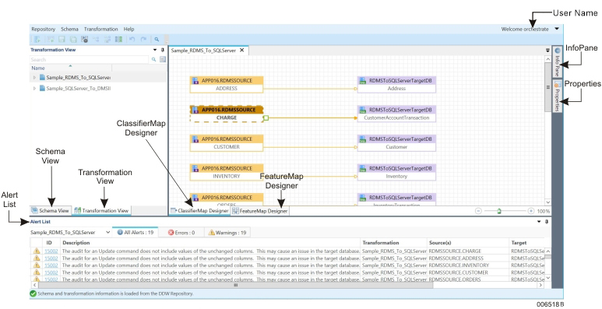Open alert 15002 link for RDMSSOURCE.ADDRESS
Viewport: 602px width, 309px height.
pos(51,258)
